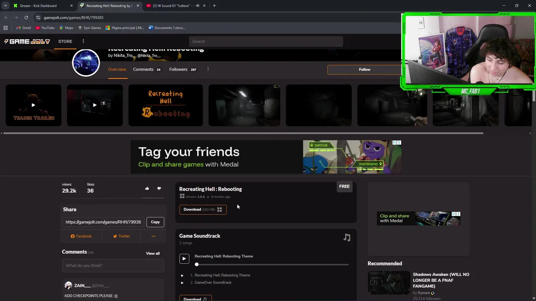
Task: Play the Rebooting Theme with large play button
Action: tap(184, 259)
